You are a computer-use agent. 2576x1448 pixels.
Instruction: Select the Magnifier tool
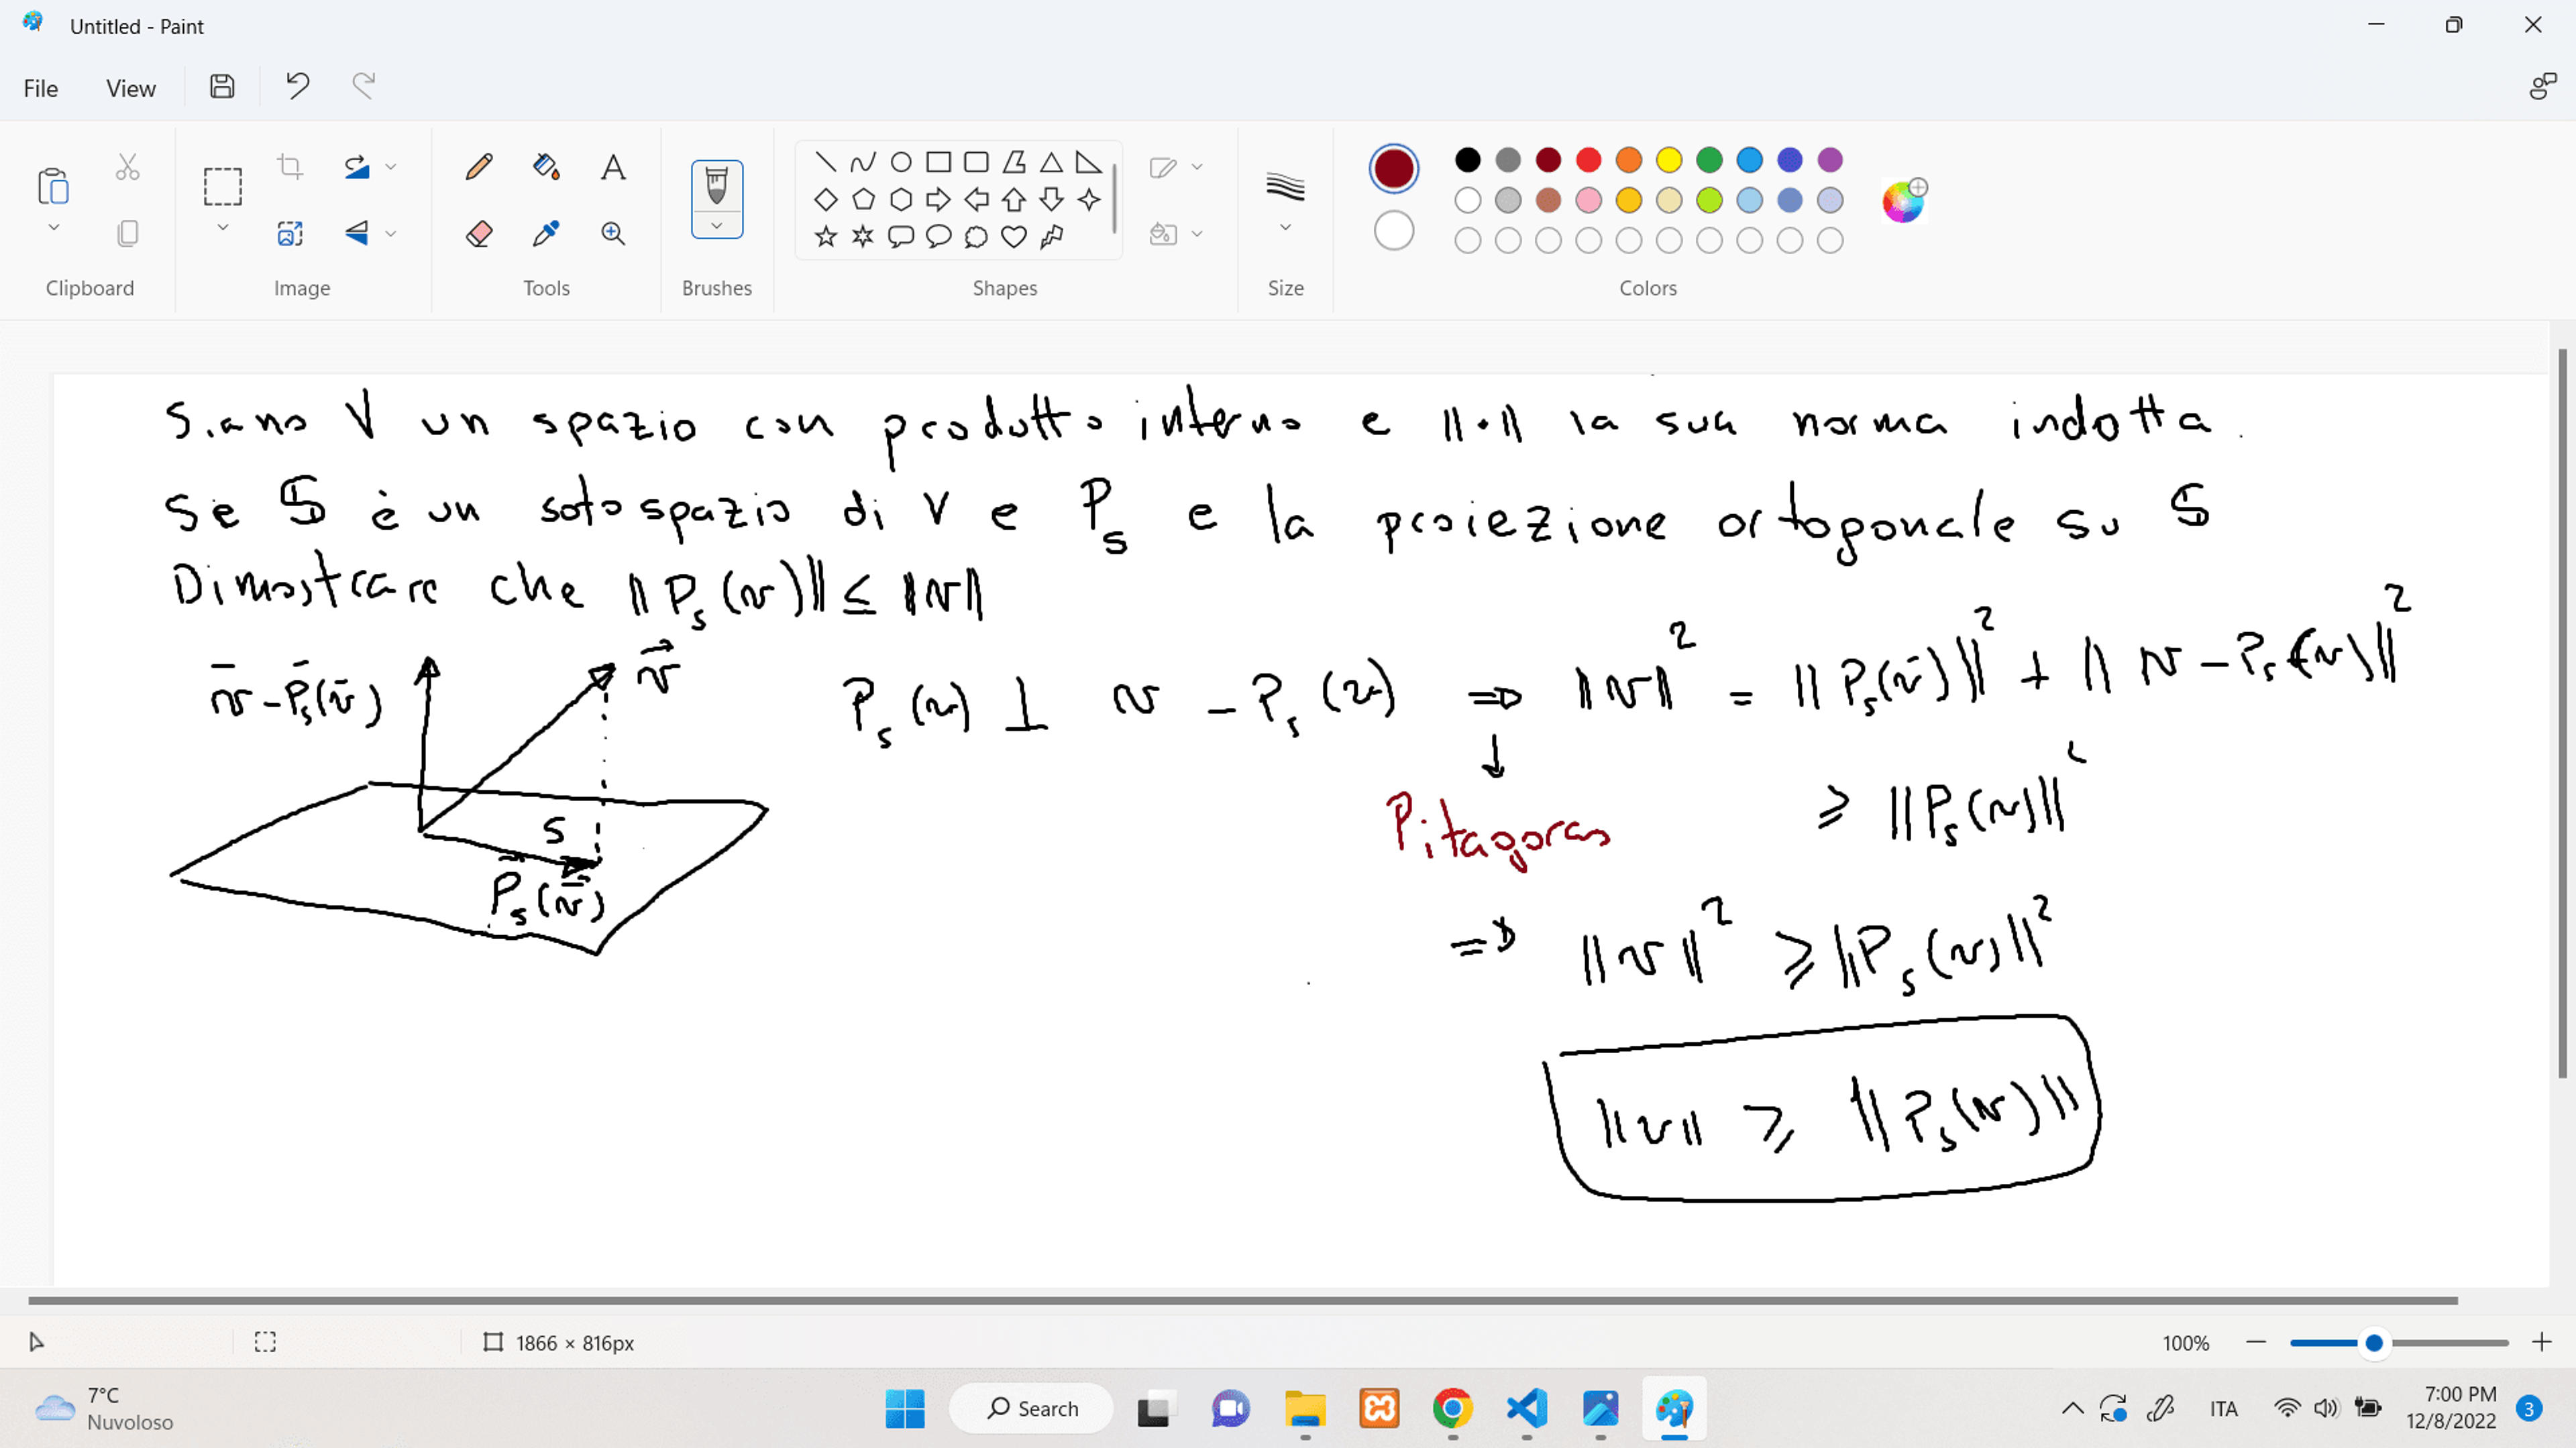pos(613,233)
